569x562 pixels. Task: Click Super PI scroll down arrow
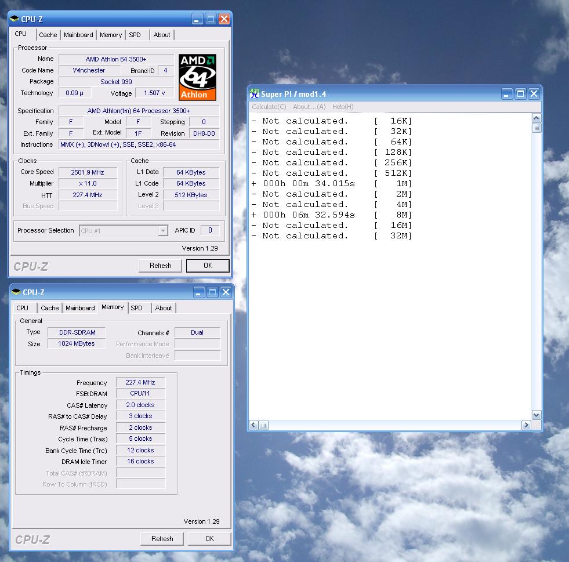[537, 415]
